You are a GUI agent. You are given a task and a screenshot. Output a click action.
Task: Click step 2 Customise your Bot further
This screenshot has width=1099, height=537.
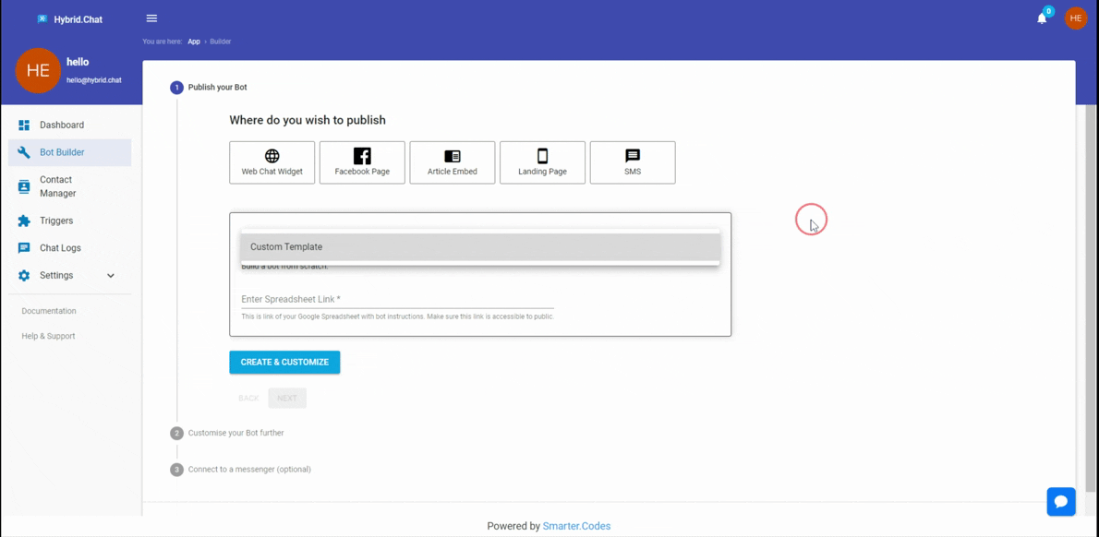[227, 433]
